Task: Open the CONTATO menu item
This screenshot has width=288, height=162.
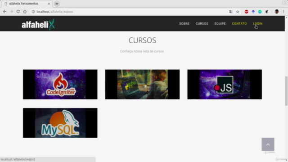Action: coord(239,24)
